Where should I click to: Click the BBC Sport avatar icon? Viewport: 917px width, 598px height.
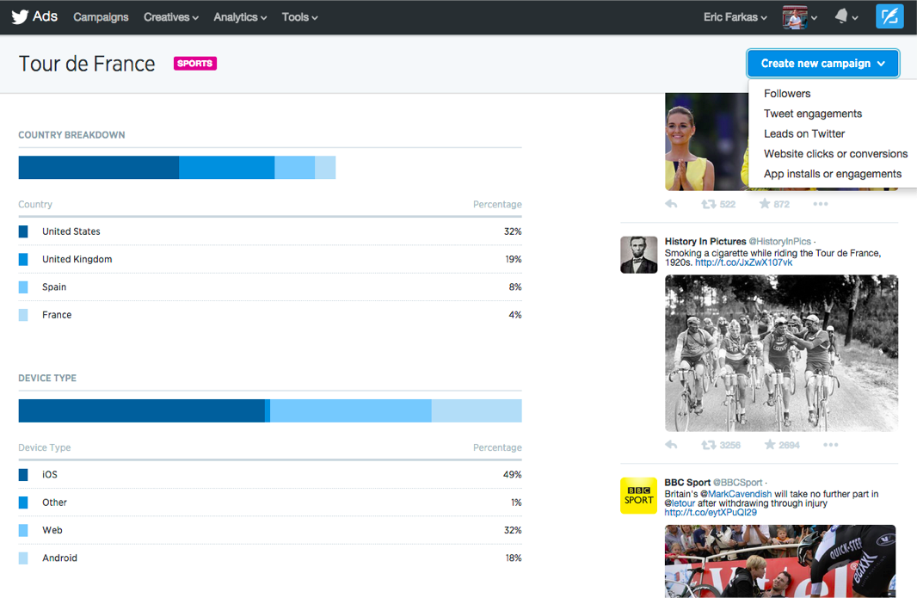(638, 496)
